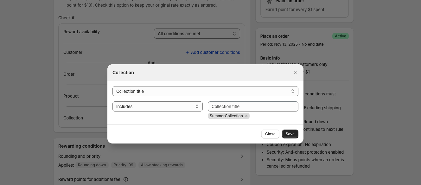Select the Allow stacking rewards tag
This screenshot has width=421, height=185.
(162, 165)
